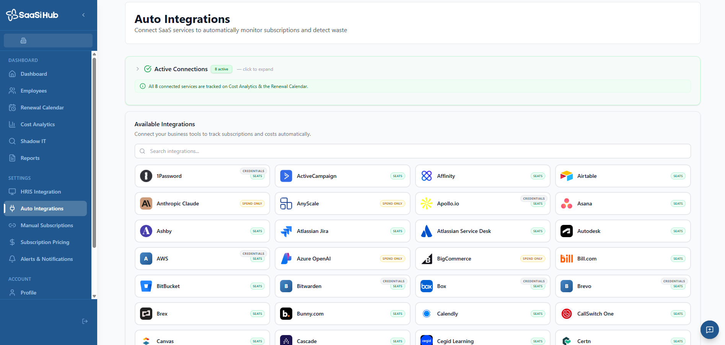Click the Affinity logo icon
The image size is (725, 345).
coord(427,176)
